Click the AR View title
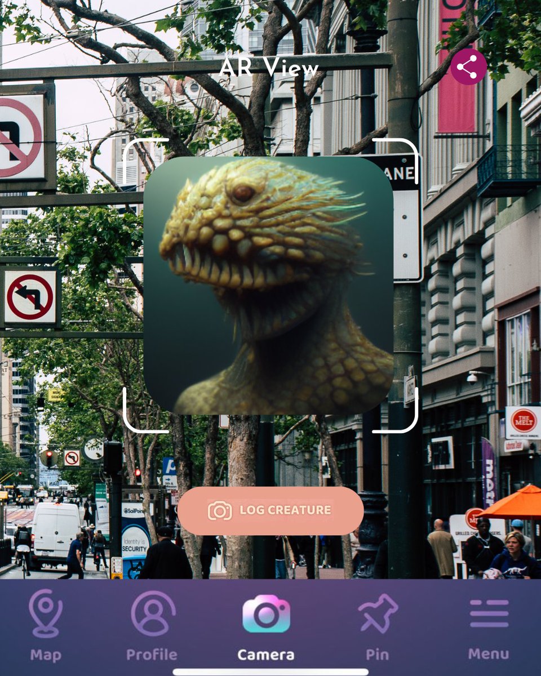The height and width of the screenshot is (676, 541). (268, 68)
